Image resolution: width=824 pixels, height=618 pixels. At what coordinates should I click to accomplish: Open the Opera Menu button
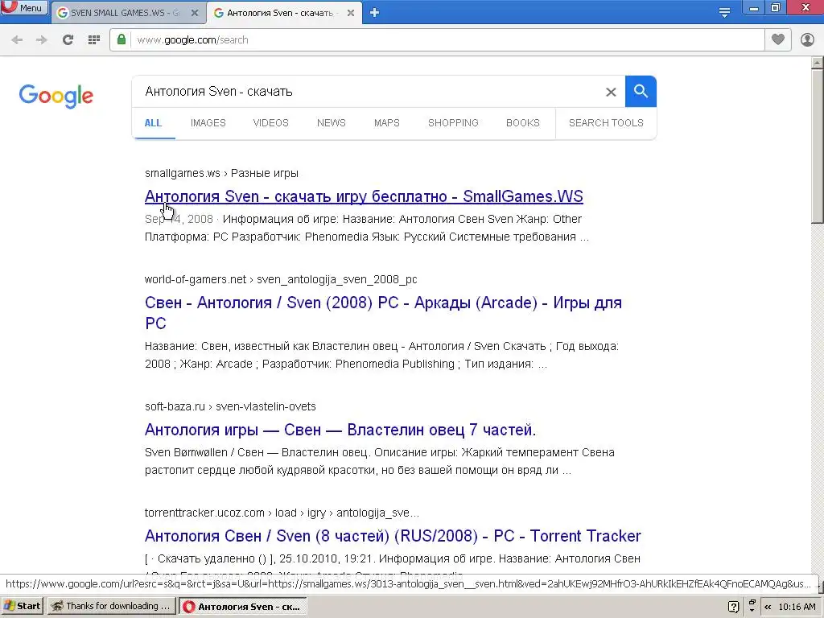click(23, 8)
